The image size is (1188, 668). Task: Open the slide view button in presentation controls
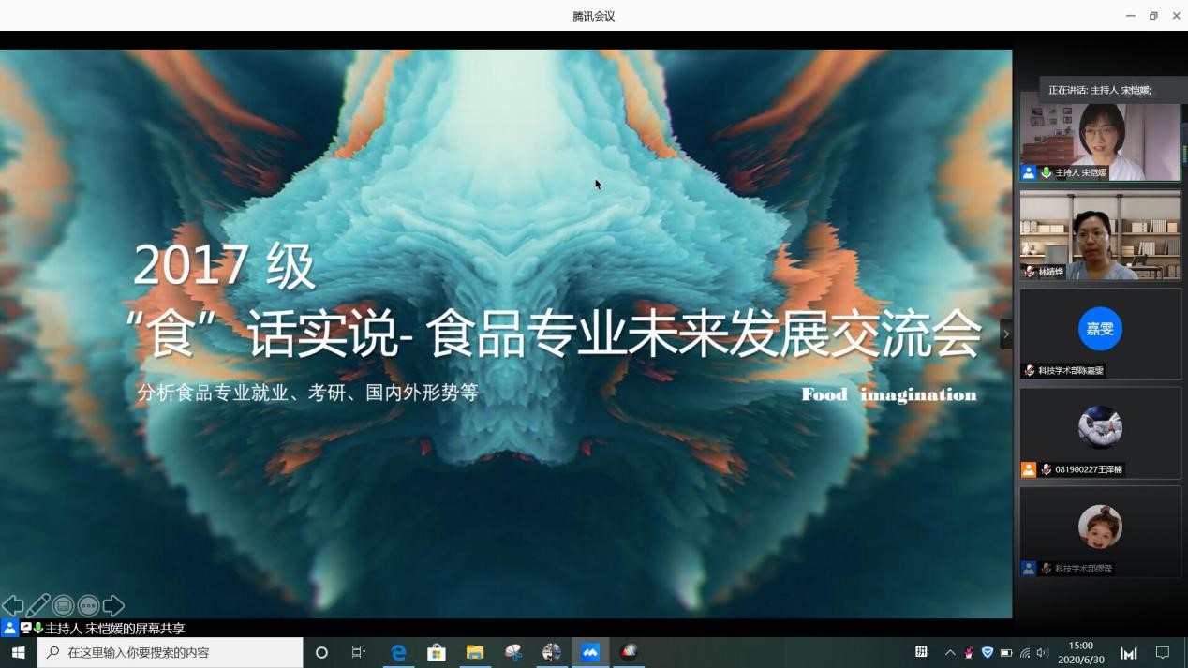click(63, 606)
